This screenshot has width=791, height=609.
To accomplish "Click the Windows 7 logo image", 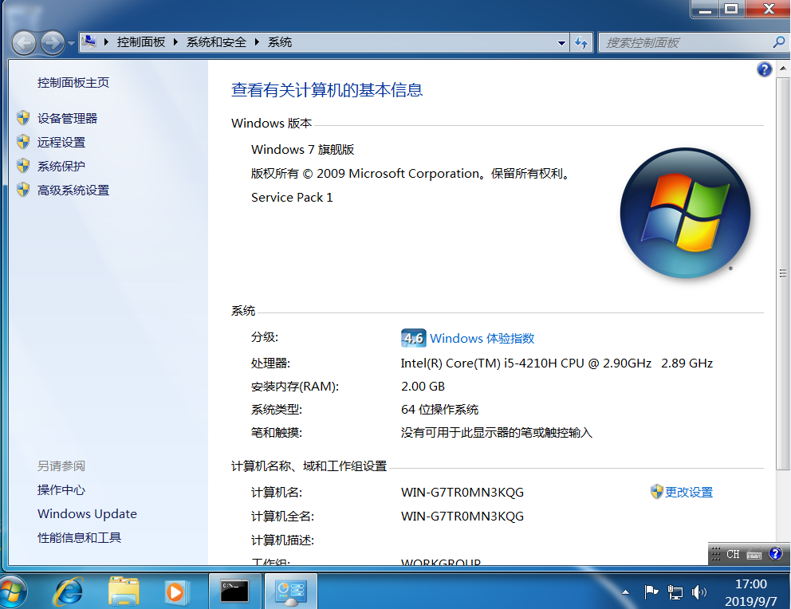I will click(x=685, y=213).
